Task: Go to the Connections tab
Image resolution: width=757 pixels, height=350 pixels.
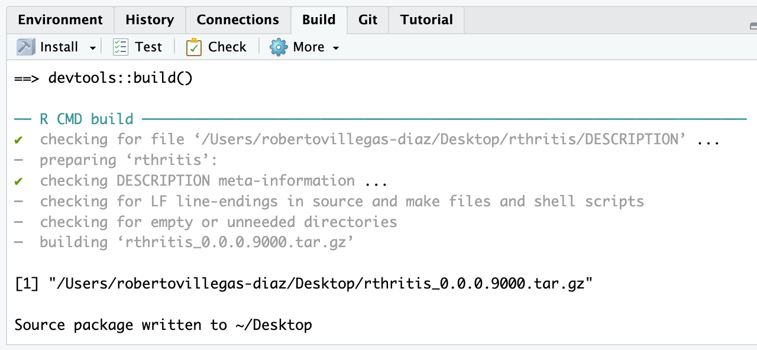Action: (238, 20)
